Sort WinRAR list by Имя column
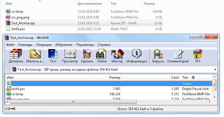The height and width of the screenshot is (117, 224). (x=49, y=78)
